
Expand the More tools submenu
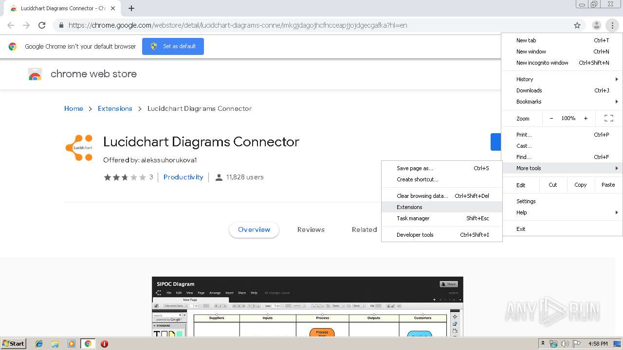(562, 168)
